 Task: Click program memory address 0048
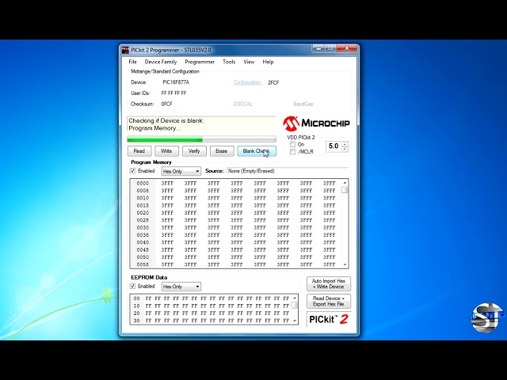pyautogui.click(x=143, y=250)
